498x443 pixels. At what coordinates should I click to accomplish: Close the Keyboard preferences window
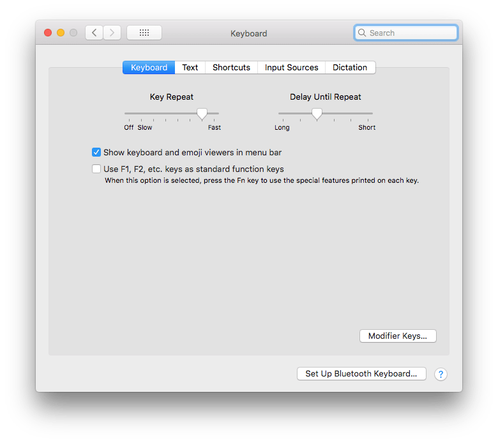click(x=48, y=33)
